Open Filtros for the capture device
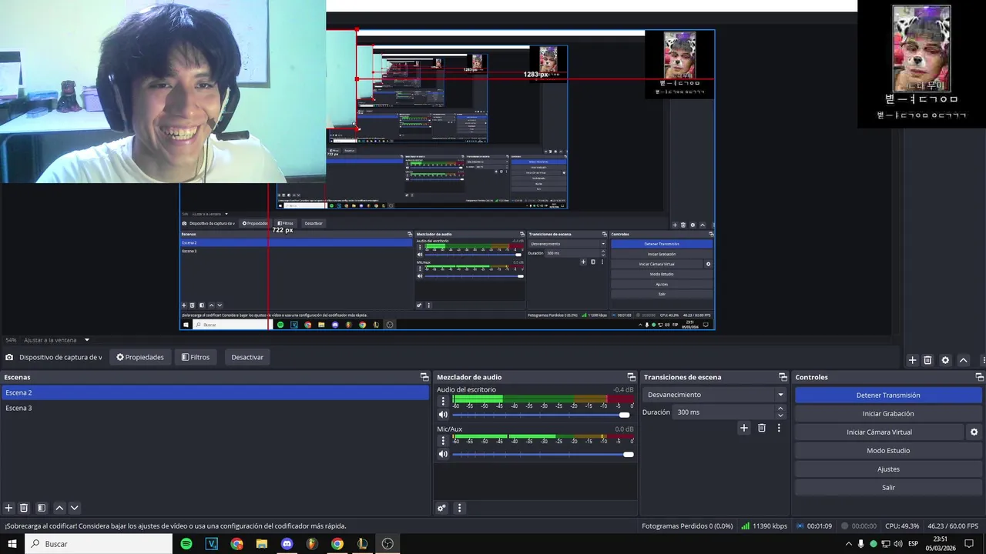The image size is (986, 554). (x=196, y=357)
